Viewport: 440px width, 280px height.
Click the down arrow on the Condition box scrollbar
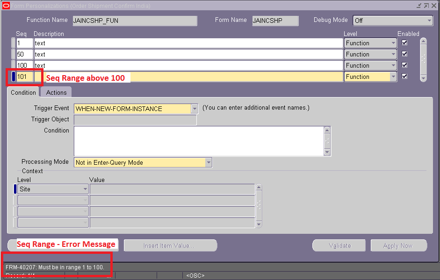326,153
